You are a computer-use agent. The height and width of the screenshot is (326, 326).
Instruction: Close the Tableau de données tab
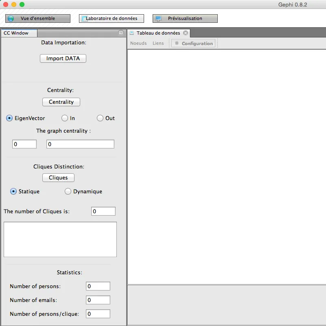tap(186, 33)
